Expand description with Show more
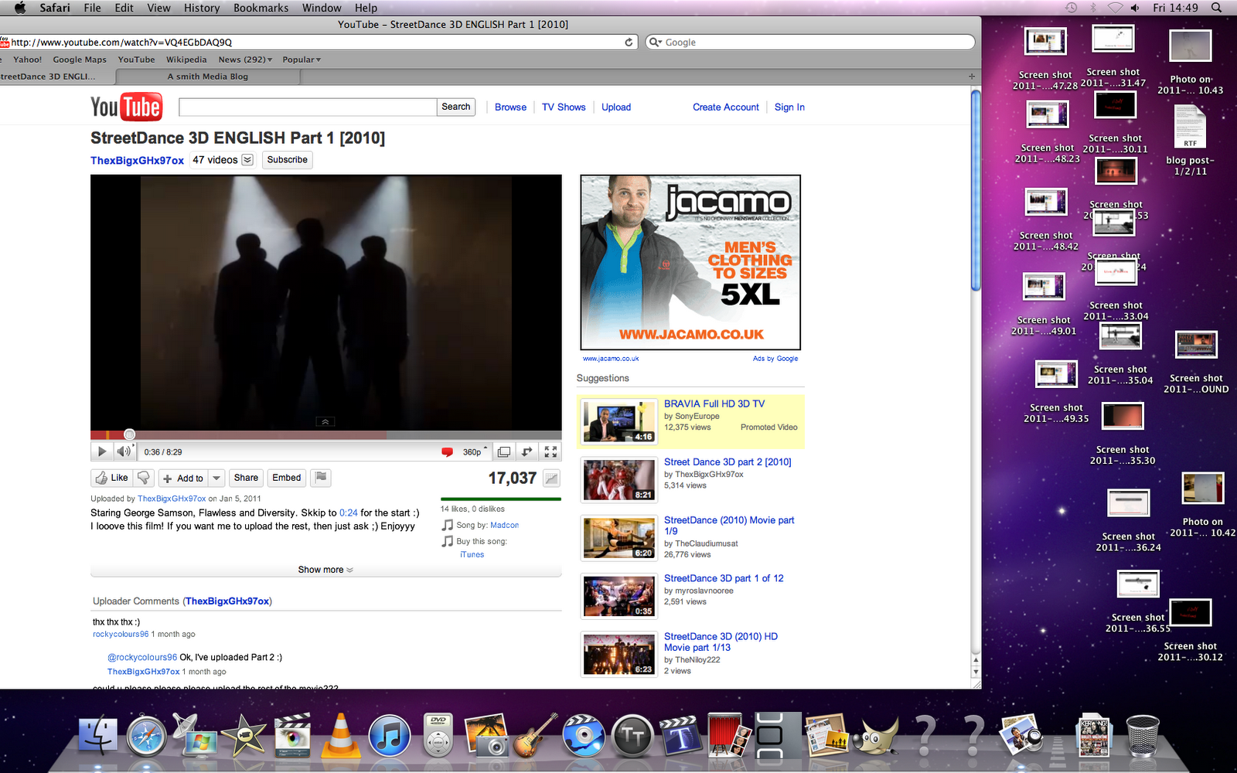Screen dimensions: 1237x773 click(325, 570)
